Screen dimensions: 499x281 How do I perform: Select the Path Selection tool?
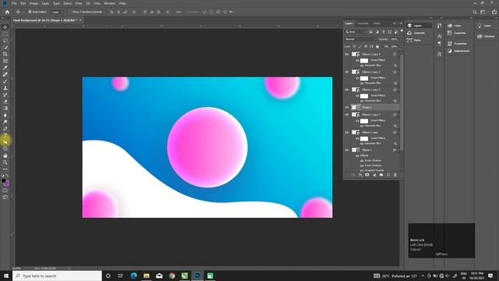(x=5, y=142)
